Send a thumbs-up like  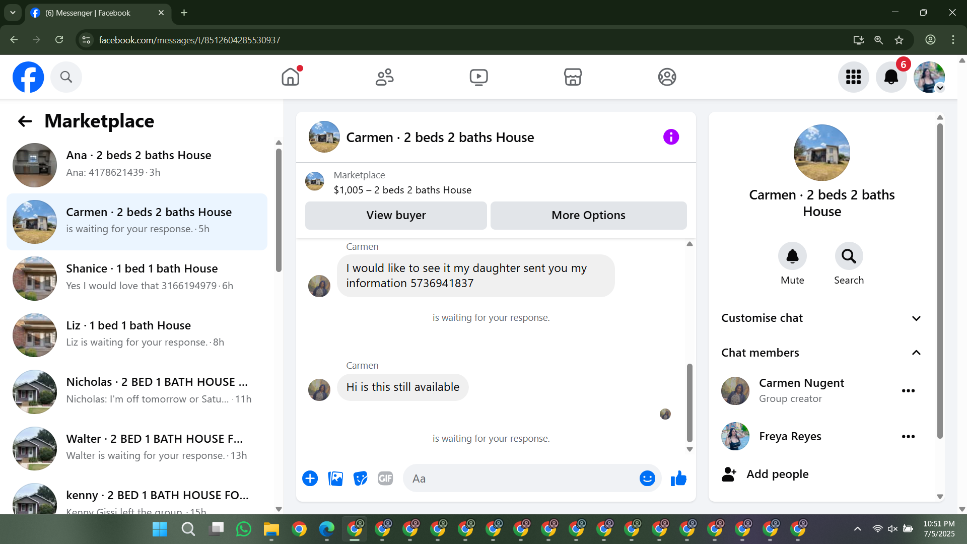pos(678,479)
